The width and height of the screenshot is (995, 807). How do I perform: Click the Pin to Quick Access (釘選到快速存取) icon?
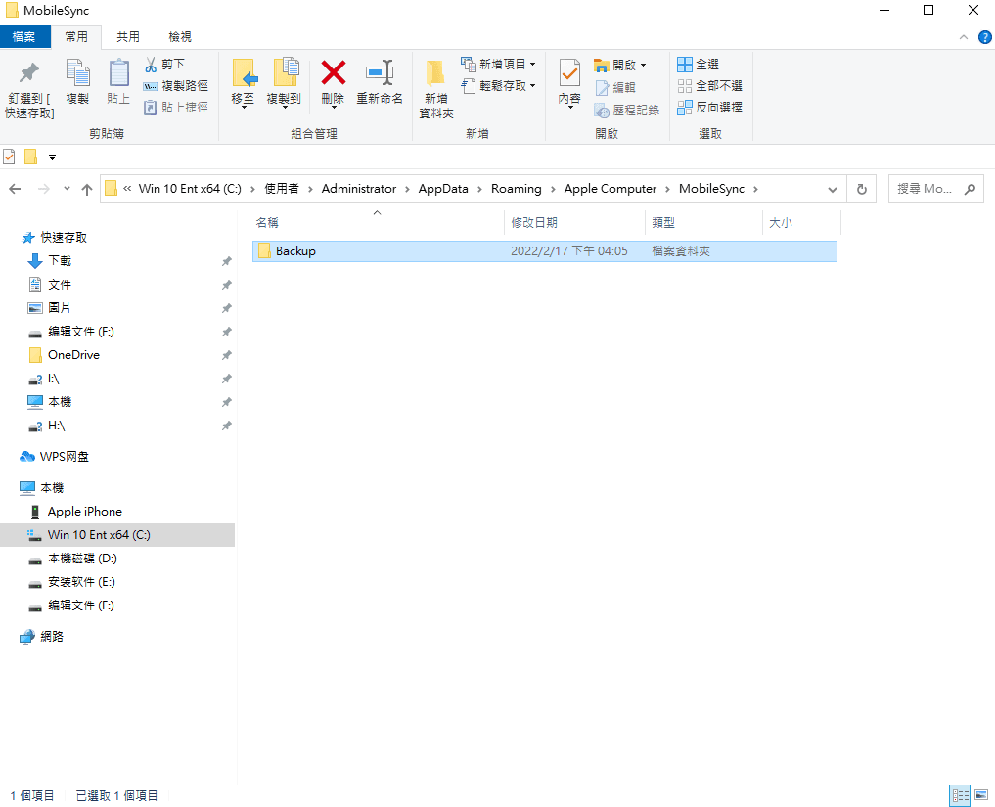pos(29,74)
